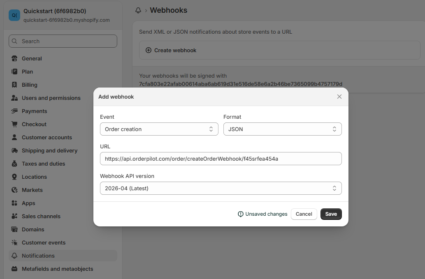Click the Create webhook option
Viewport: 425px width, 279px height.
[x=171, y=50]
